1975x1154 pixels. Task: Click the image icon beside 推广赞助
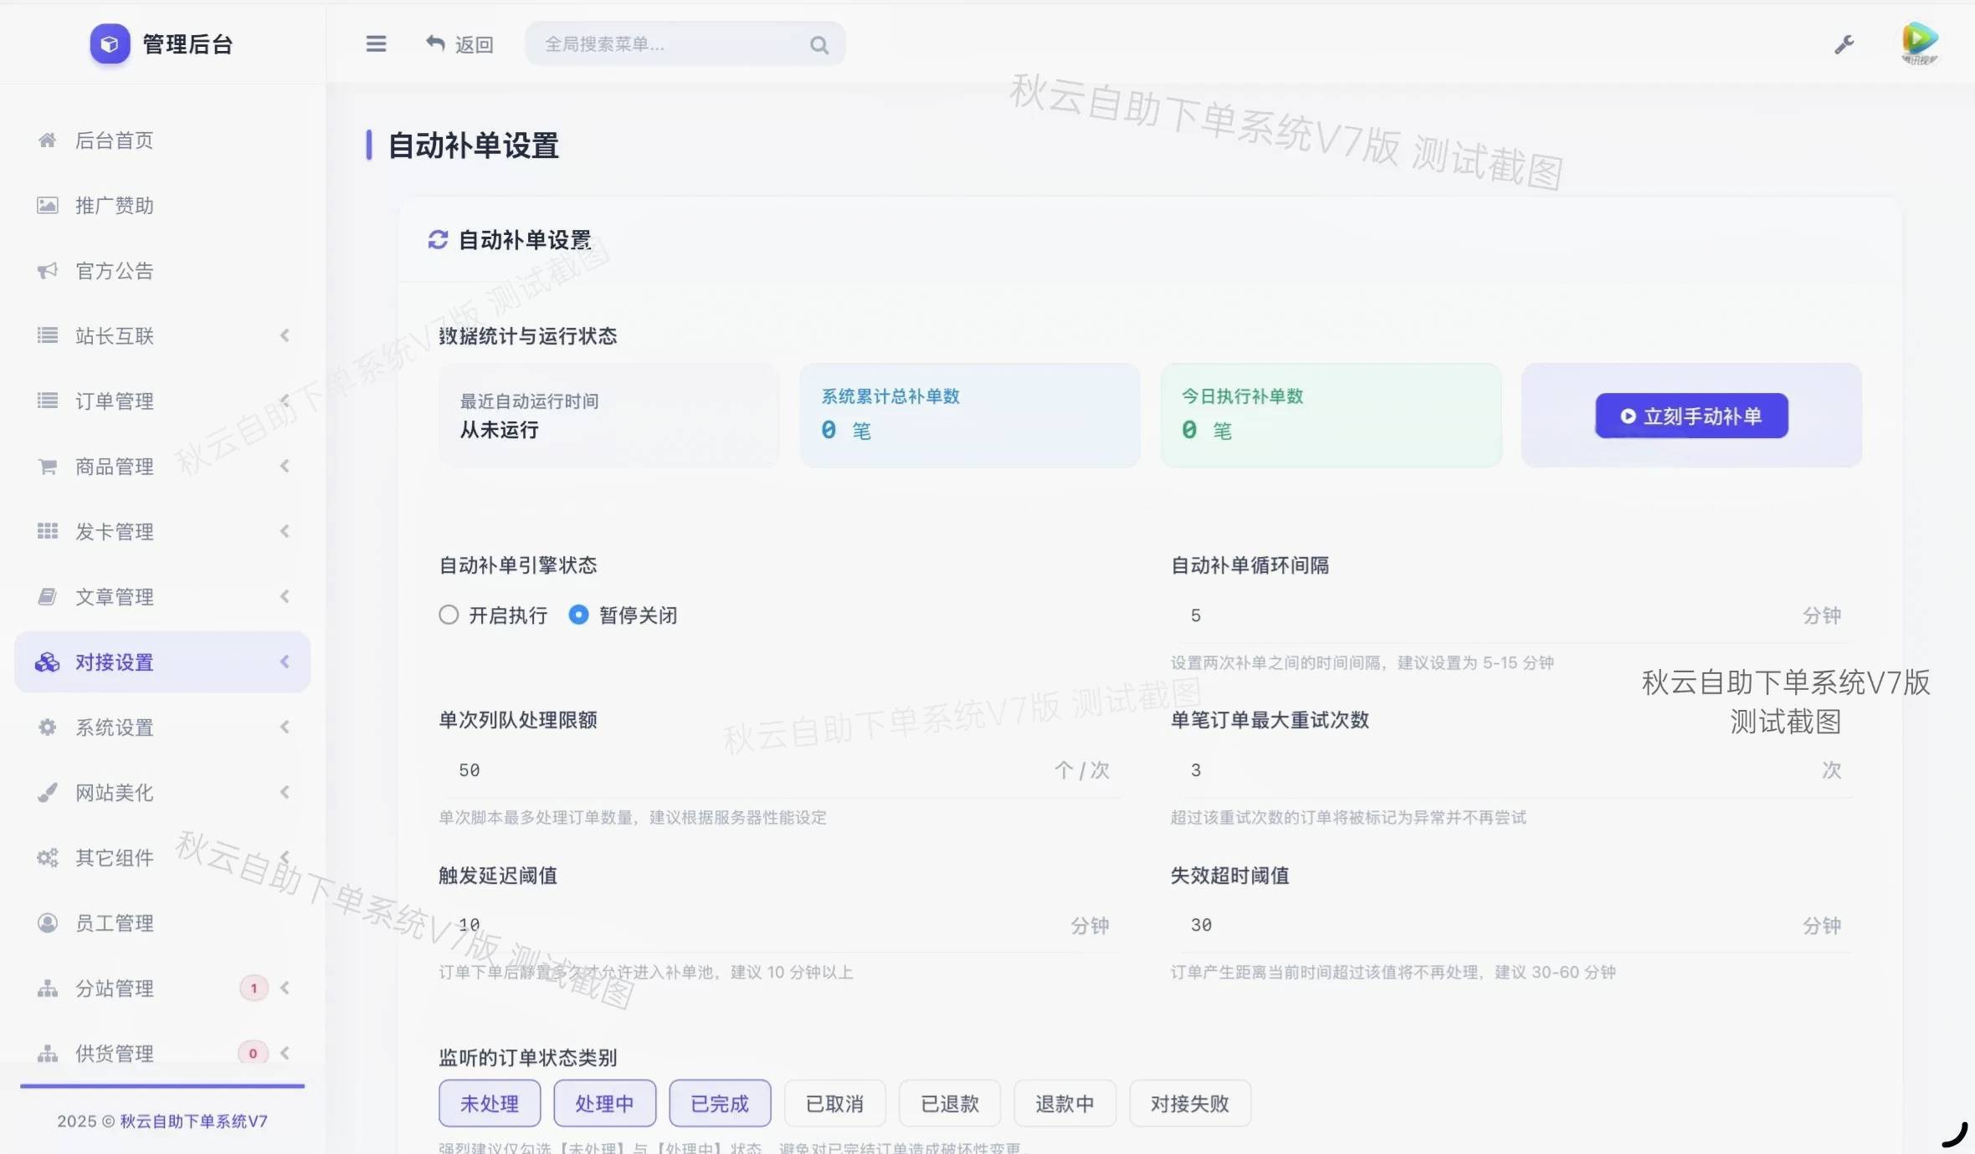point(48,205)
